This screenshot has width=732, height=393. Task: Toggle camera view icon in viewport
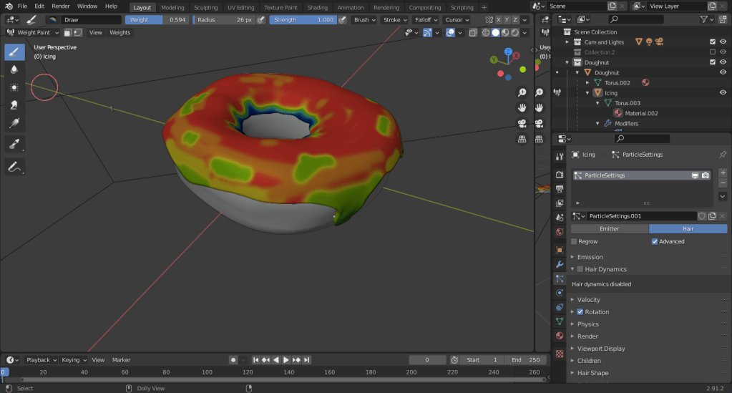[x=522, y=123]
